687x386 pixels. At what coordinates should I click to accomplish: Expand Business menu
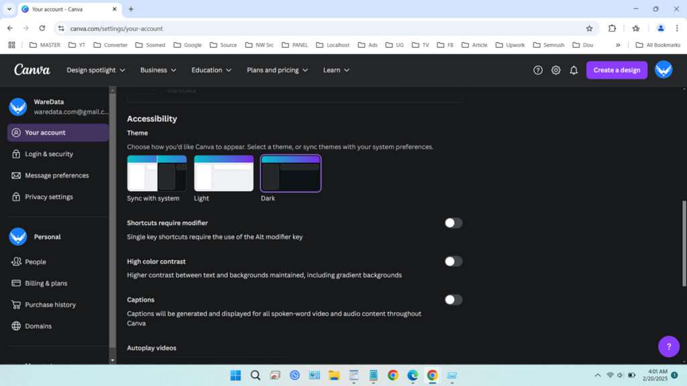[x=158, y=70]
